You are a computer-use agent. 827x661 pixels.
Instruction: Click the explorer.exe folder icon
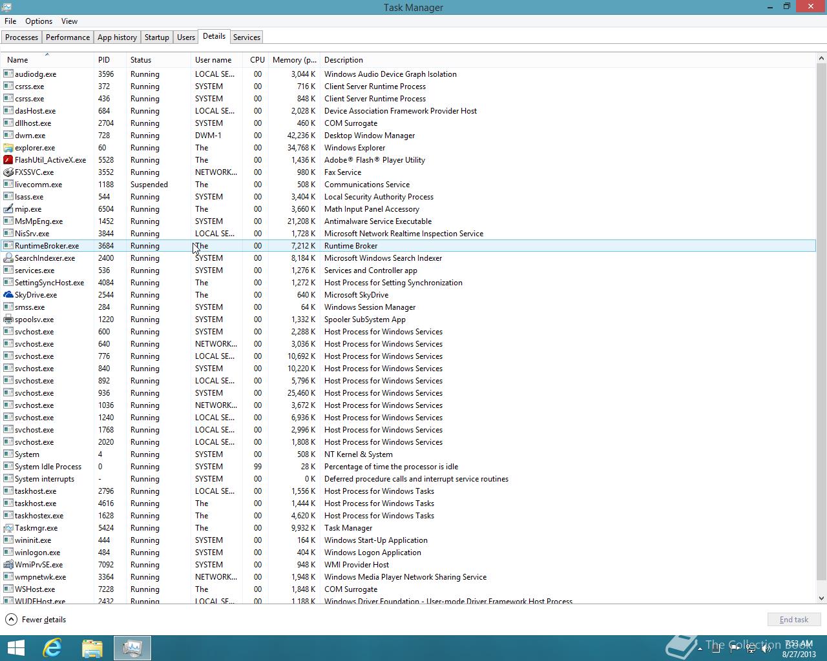click(x=8, y=147)
